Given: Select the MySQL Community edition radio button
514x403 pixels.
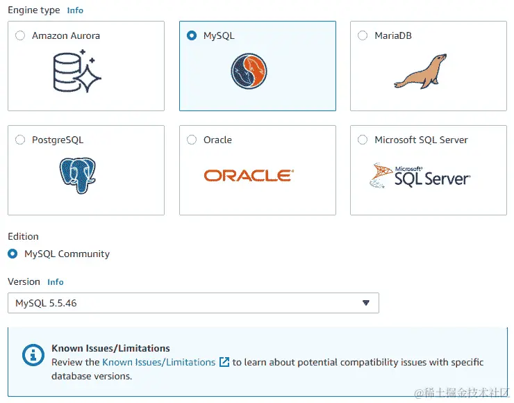Looking at the screenshot, I should click(13, 254).
